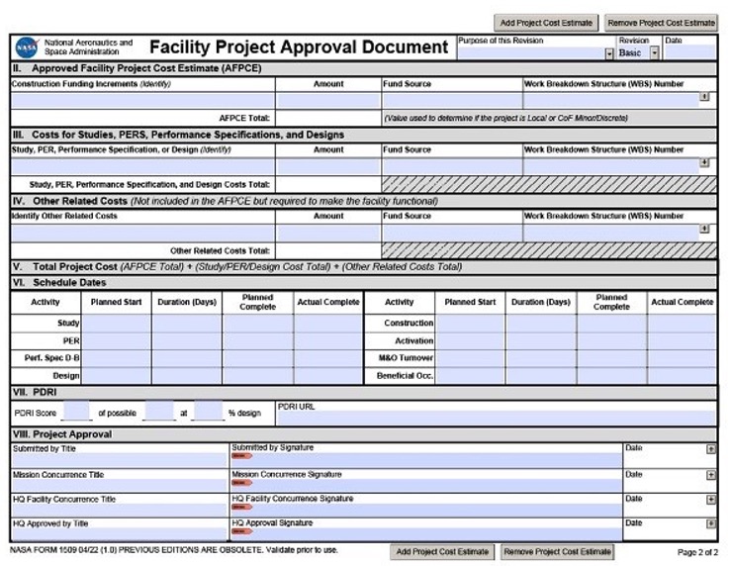This screenshot has width=732, height=566.
Task: Click the Submitted by Signature red flag
Action: tap(242, 457)
